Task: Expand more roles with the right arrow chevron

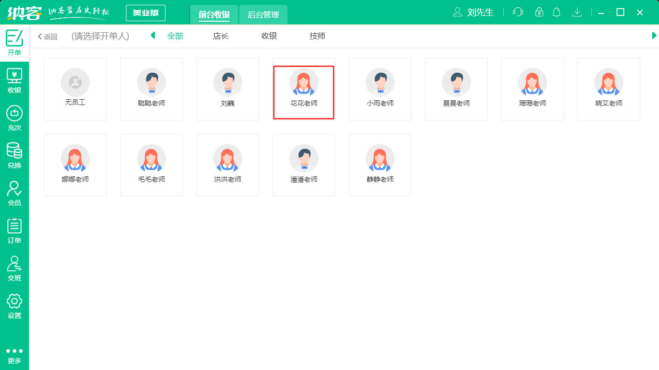Action: pyautogui.click(x=654, y=36)
